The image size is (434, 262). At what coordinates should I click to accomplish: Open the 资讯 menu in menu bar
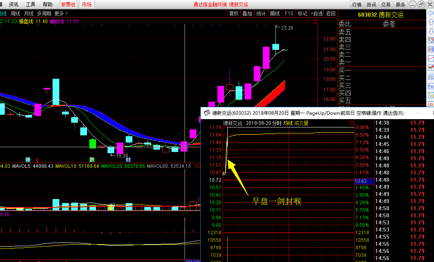pyautogui.click(x=13, y=4)
